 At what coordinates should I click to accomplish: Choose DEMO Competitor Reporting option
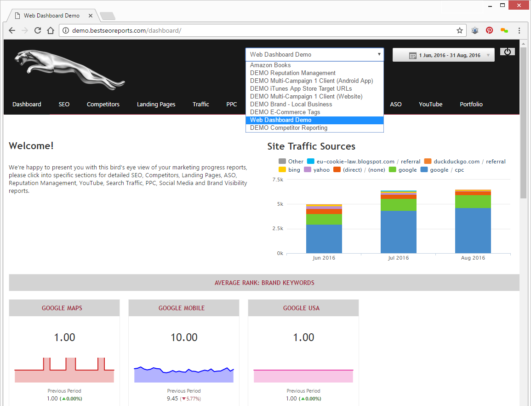pyautogui.click(x=289, y=128)
